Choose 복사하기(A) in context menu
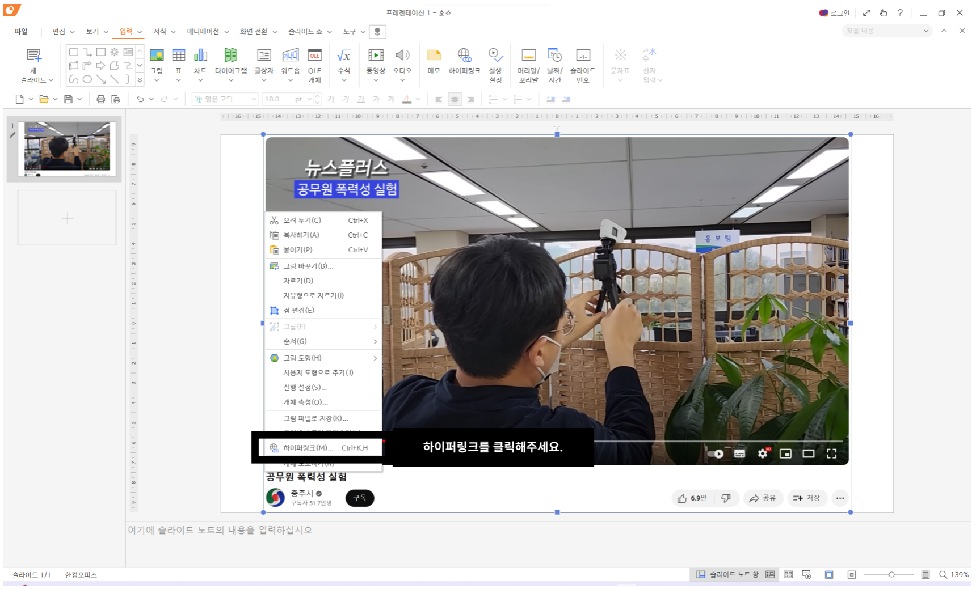 [x=323, y=235]
